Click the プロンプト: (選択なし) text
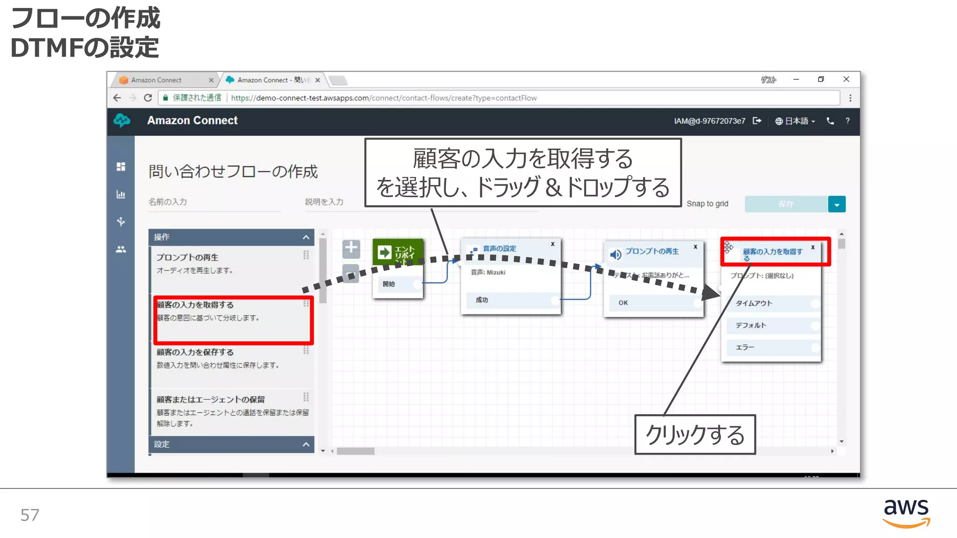957x538 pixels. (x=762, y=276)
